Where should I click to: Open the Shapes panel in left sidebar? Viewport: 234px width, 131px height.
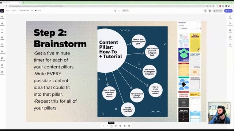(2, 45)
